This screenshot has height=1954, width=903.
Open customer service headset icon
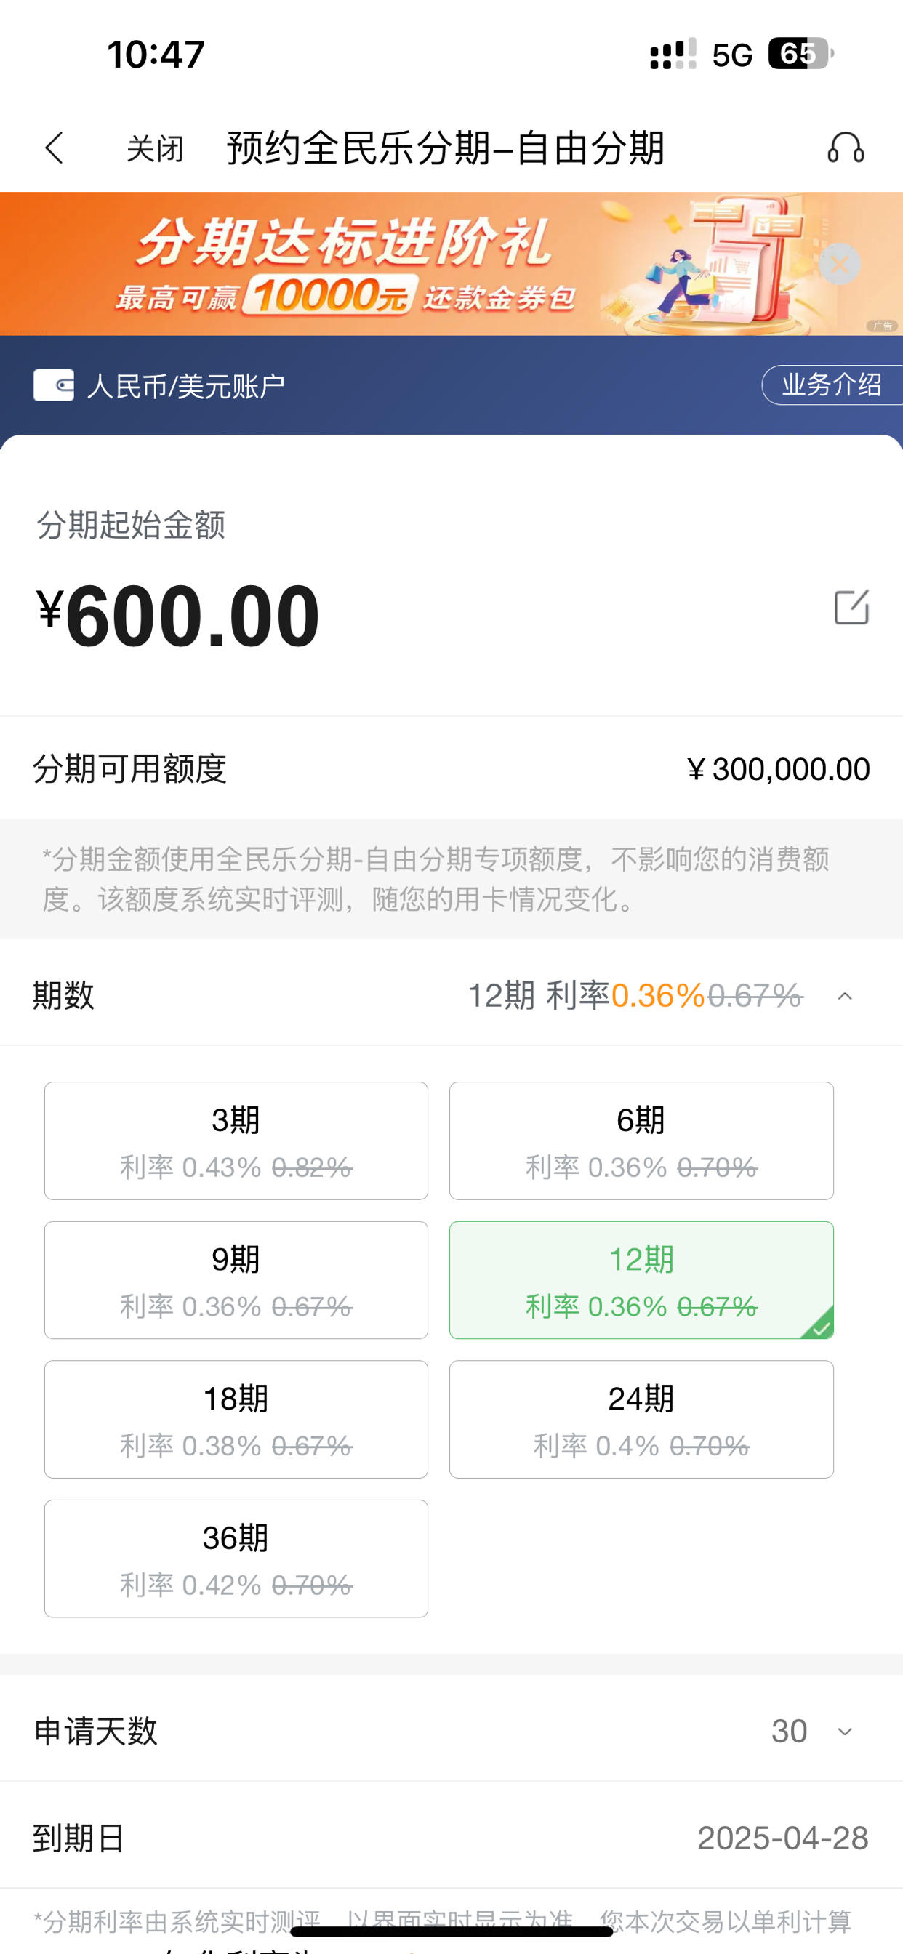click(846, 148)
